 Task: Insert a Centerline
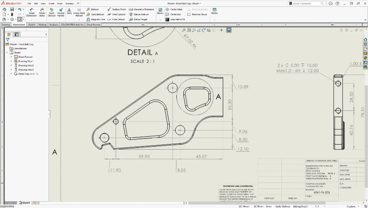point(173,14)
